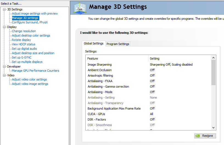Click the Setting column header

(180, 58)
